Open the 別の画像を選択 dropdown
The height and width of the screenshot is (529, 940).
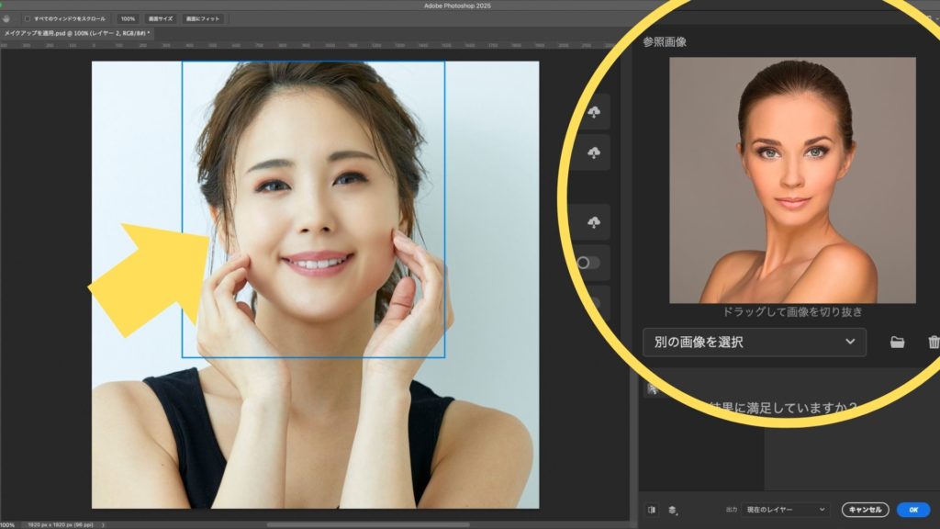pos(754,343)
